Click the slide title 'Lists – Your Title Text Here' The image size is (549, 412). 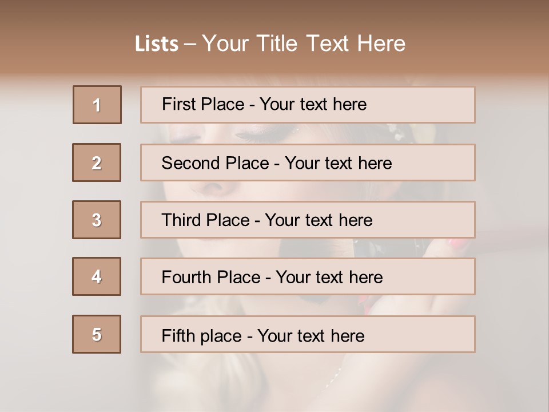click(270, 43)
